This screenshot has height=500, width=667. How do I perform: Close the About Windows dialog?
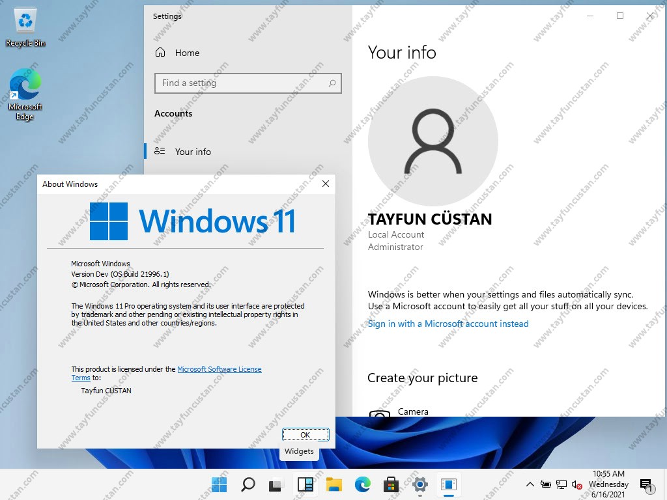326,184
